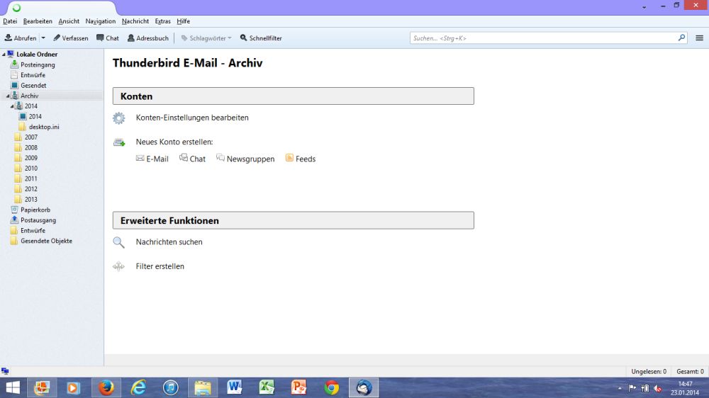Screen dimensions: 709x398
Task: Select the Postausgang outbox folder
Action: coord(38,220)
